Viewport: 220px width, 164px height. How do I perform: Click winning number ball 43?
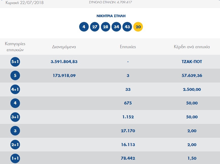click(127, 27)
